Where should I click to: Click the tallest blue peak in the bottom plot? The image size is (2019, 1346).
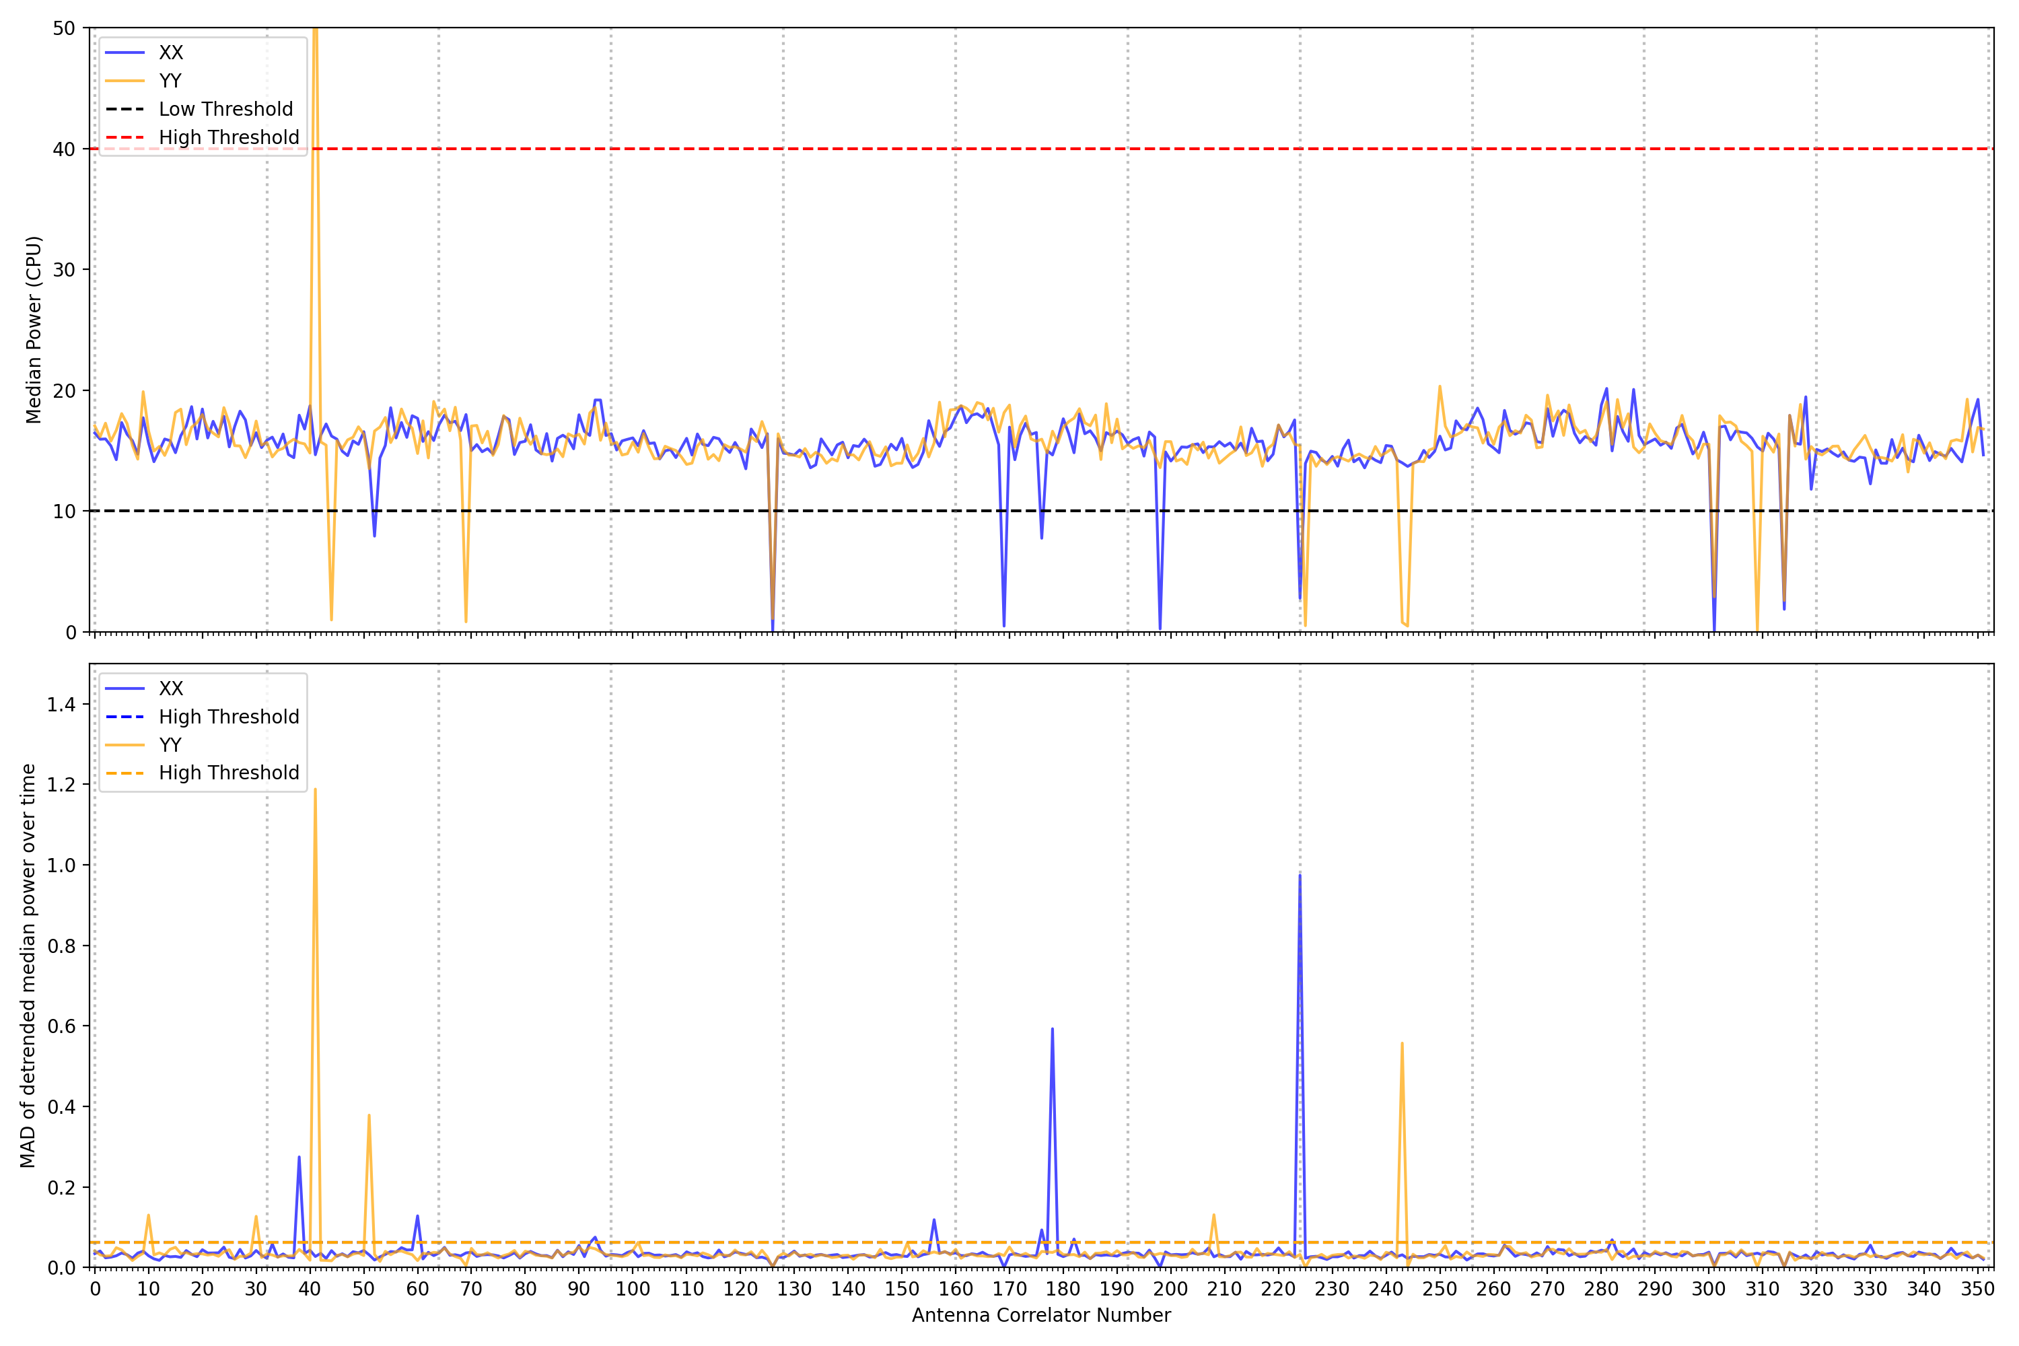pos(1300,876)
